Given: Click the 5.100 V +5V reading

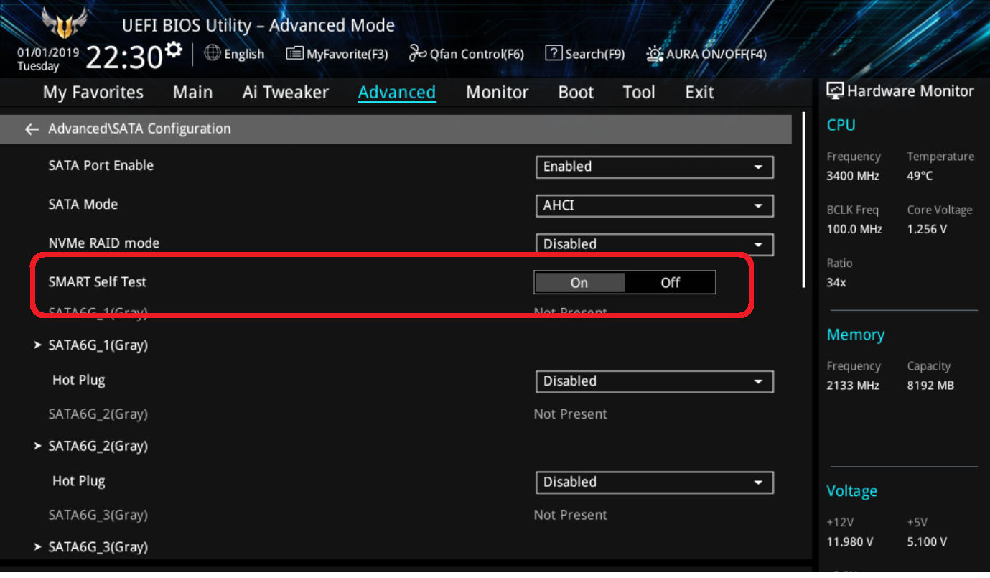Looking at the screenshot, I should 927,542.
